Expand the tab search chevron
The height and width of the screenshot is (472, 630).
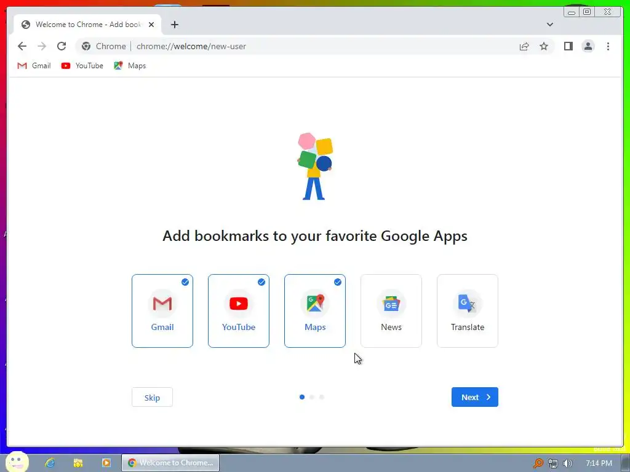pos(549,25)
